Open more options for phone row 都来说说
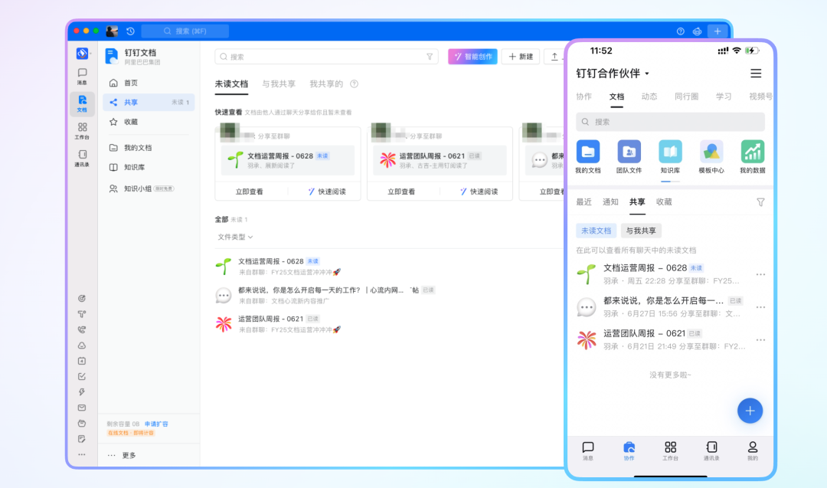The height and width of the screenshot is (488, 827). 760,307
